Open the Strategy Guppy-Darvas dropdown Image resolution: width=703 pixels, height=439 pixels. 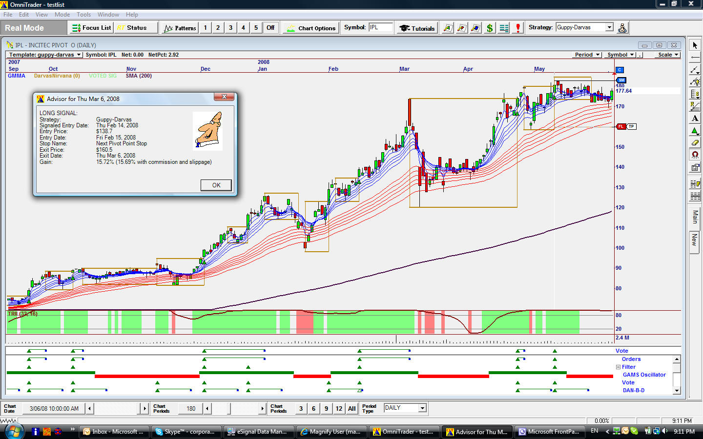[x=609, y=27]
